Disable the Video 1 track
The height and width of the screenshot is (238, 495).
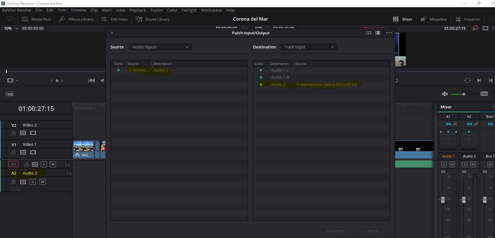point(33,152)
